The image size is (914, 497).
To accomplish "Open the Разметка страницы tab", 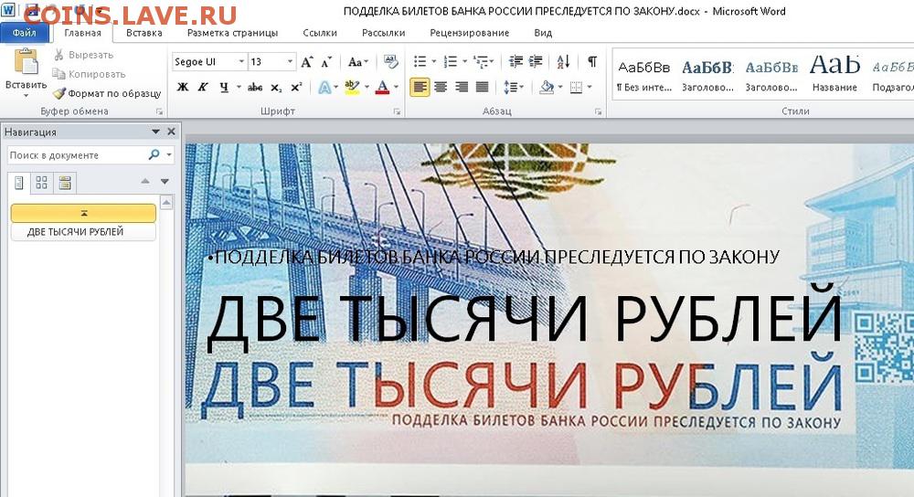I will pyautogui.click(x=232, y=33).
